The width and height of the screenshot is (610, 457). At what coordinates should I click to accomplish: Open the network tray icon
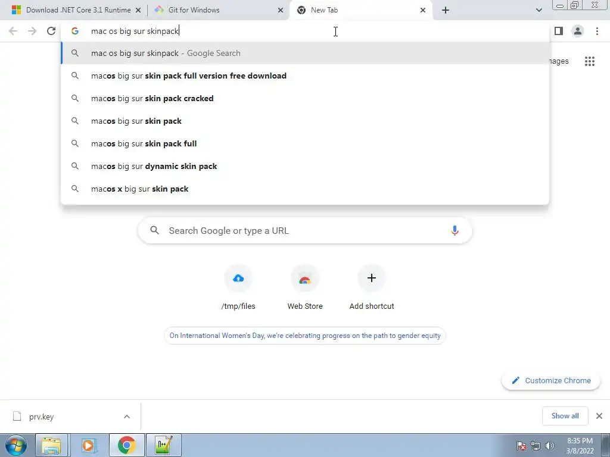pos(536,446)
